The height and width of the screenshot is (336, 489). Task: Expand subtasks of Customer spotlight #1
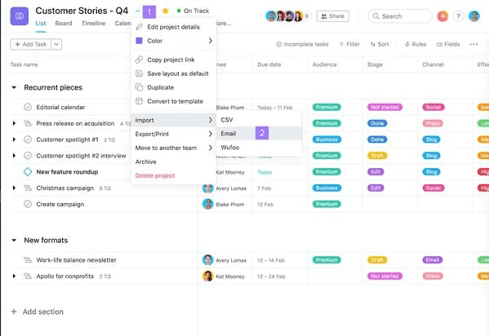click(14, 139)
